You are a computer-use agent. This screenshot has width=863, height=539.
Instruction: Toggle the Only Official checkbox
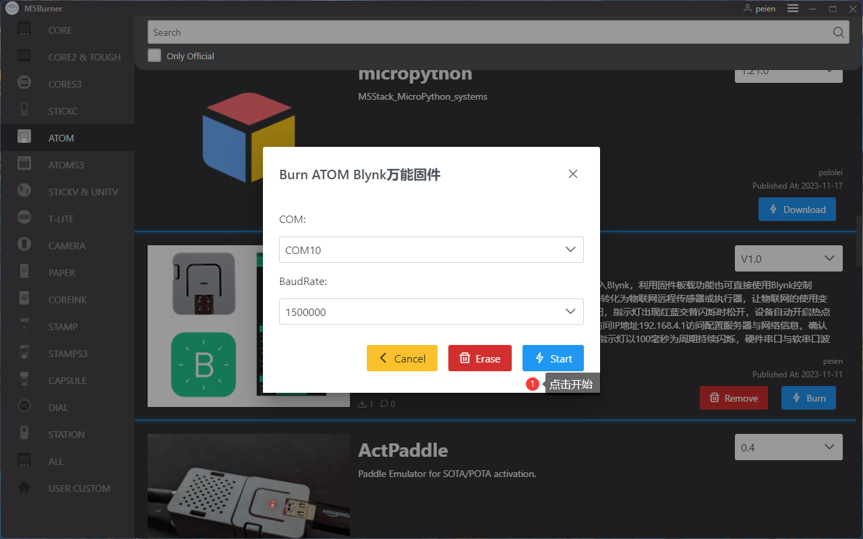[x=154, y=55]
